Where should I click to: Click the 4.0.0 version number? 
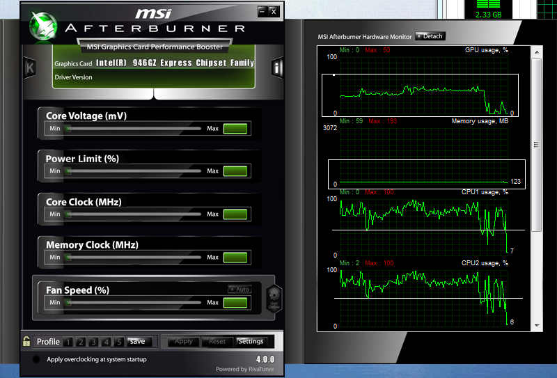tap(265, 359)
